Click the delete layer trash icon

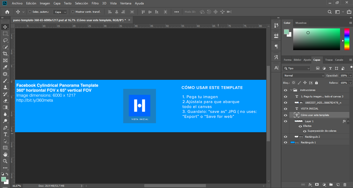pos(345,185)
